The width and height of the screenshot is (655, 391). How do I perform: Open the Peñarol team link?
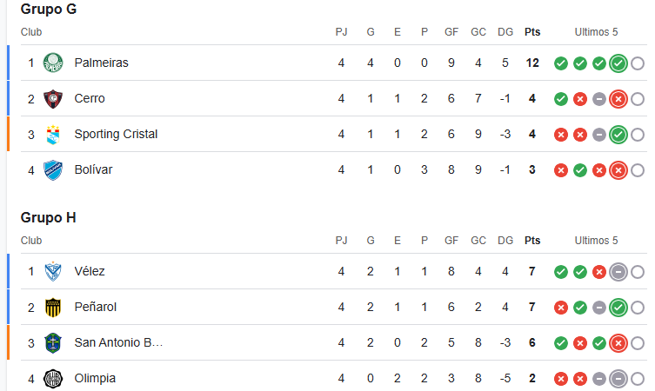click(95, 307)
